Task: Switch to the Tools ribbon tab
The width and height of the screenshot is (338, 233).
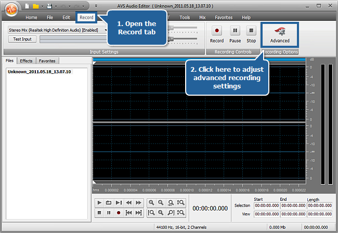Action: click(185, 18)
